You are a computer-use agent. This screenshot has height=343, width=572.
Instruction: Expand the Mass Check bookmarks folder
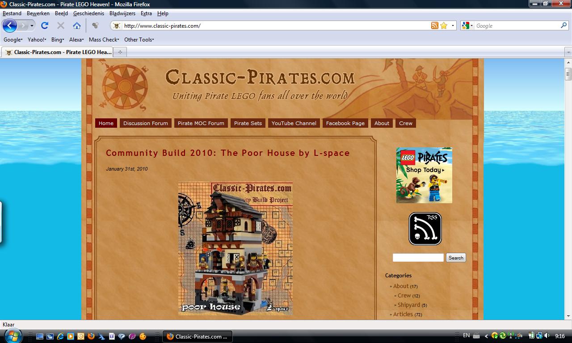[x=104, y=39]
